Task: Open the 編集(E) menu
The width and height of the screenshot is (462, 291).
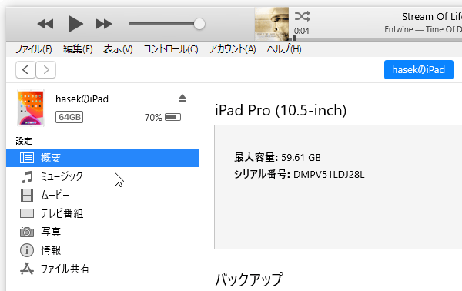Action: click(x=78, y=49)
